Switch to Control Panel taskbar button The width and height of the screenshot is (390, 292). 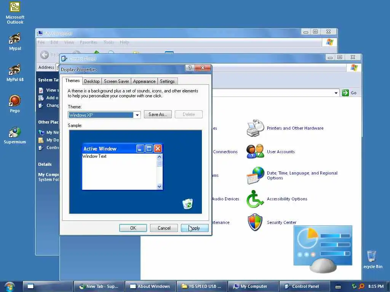[x=305, y=286]
